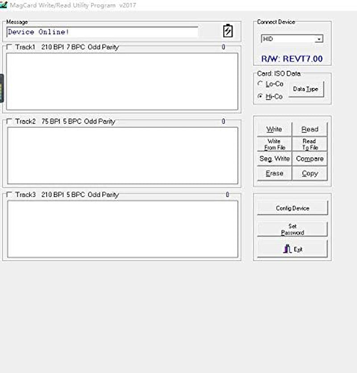Click inside the Device Online message field
Viewport: 357px width, 373px height.
point(103,32)
